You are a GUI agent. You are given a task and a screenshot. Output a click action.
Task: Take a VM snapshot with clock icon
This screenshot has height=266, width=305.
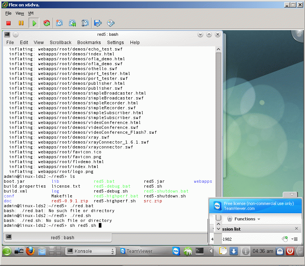[59, 23]
